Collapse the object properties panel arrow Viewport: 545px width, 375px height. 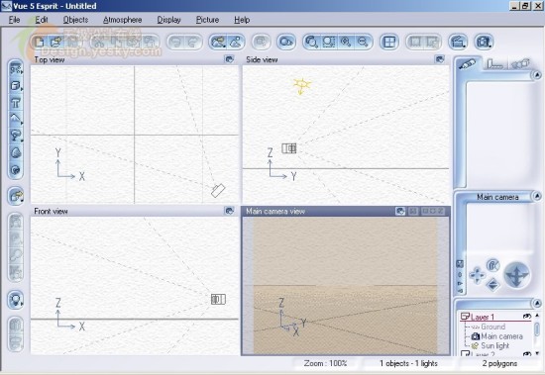537,74
